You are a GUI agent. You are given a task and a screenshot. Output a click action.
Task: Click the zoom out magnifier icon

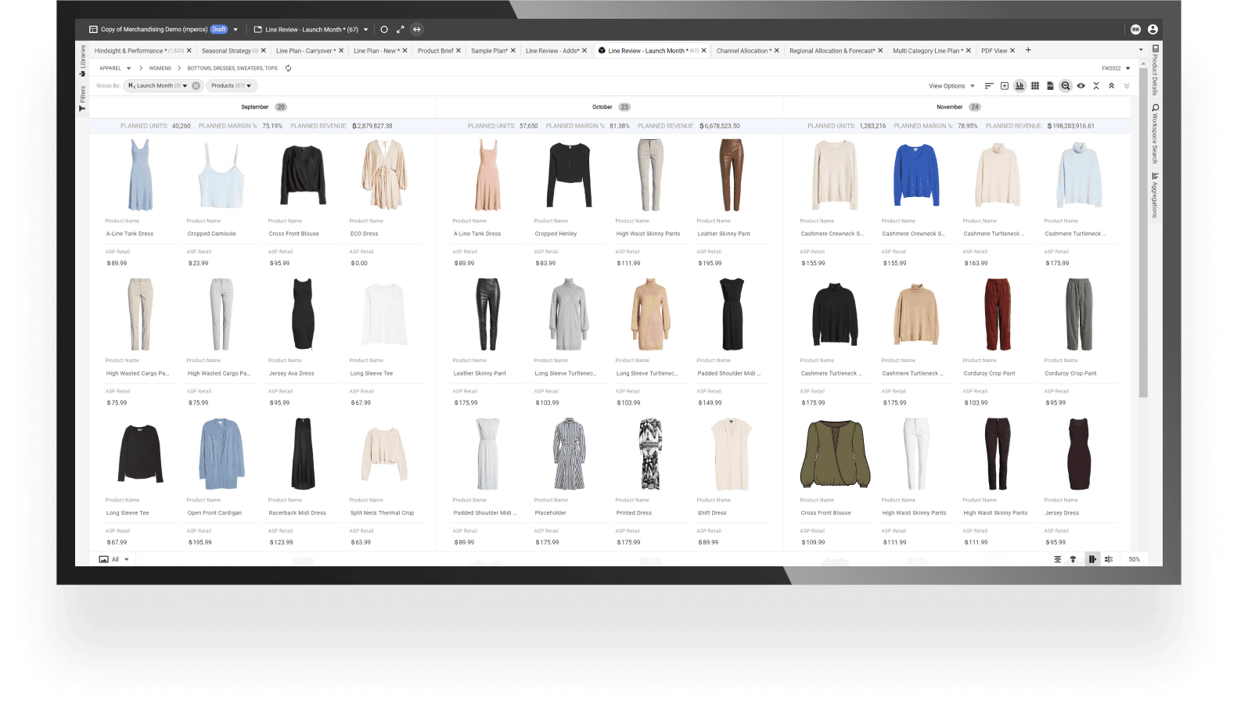[x=1066, y=86]
